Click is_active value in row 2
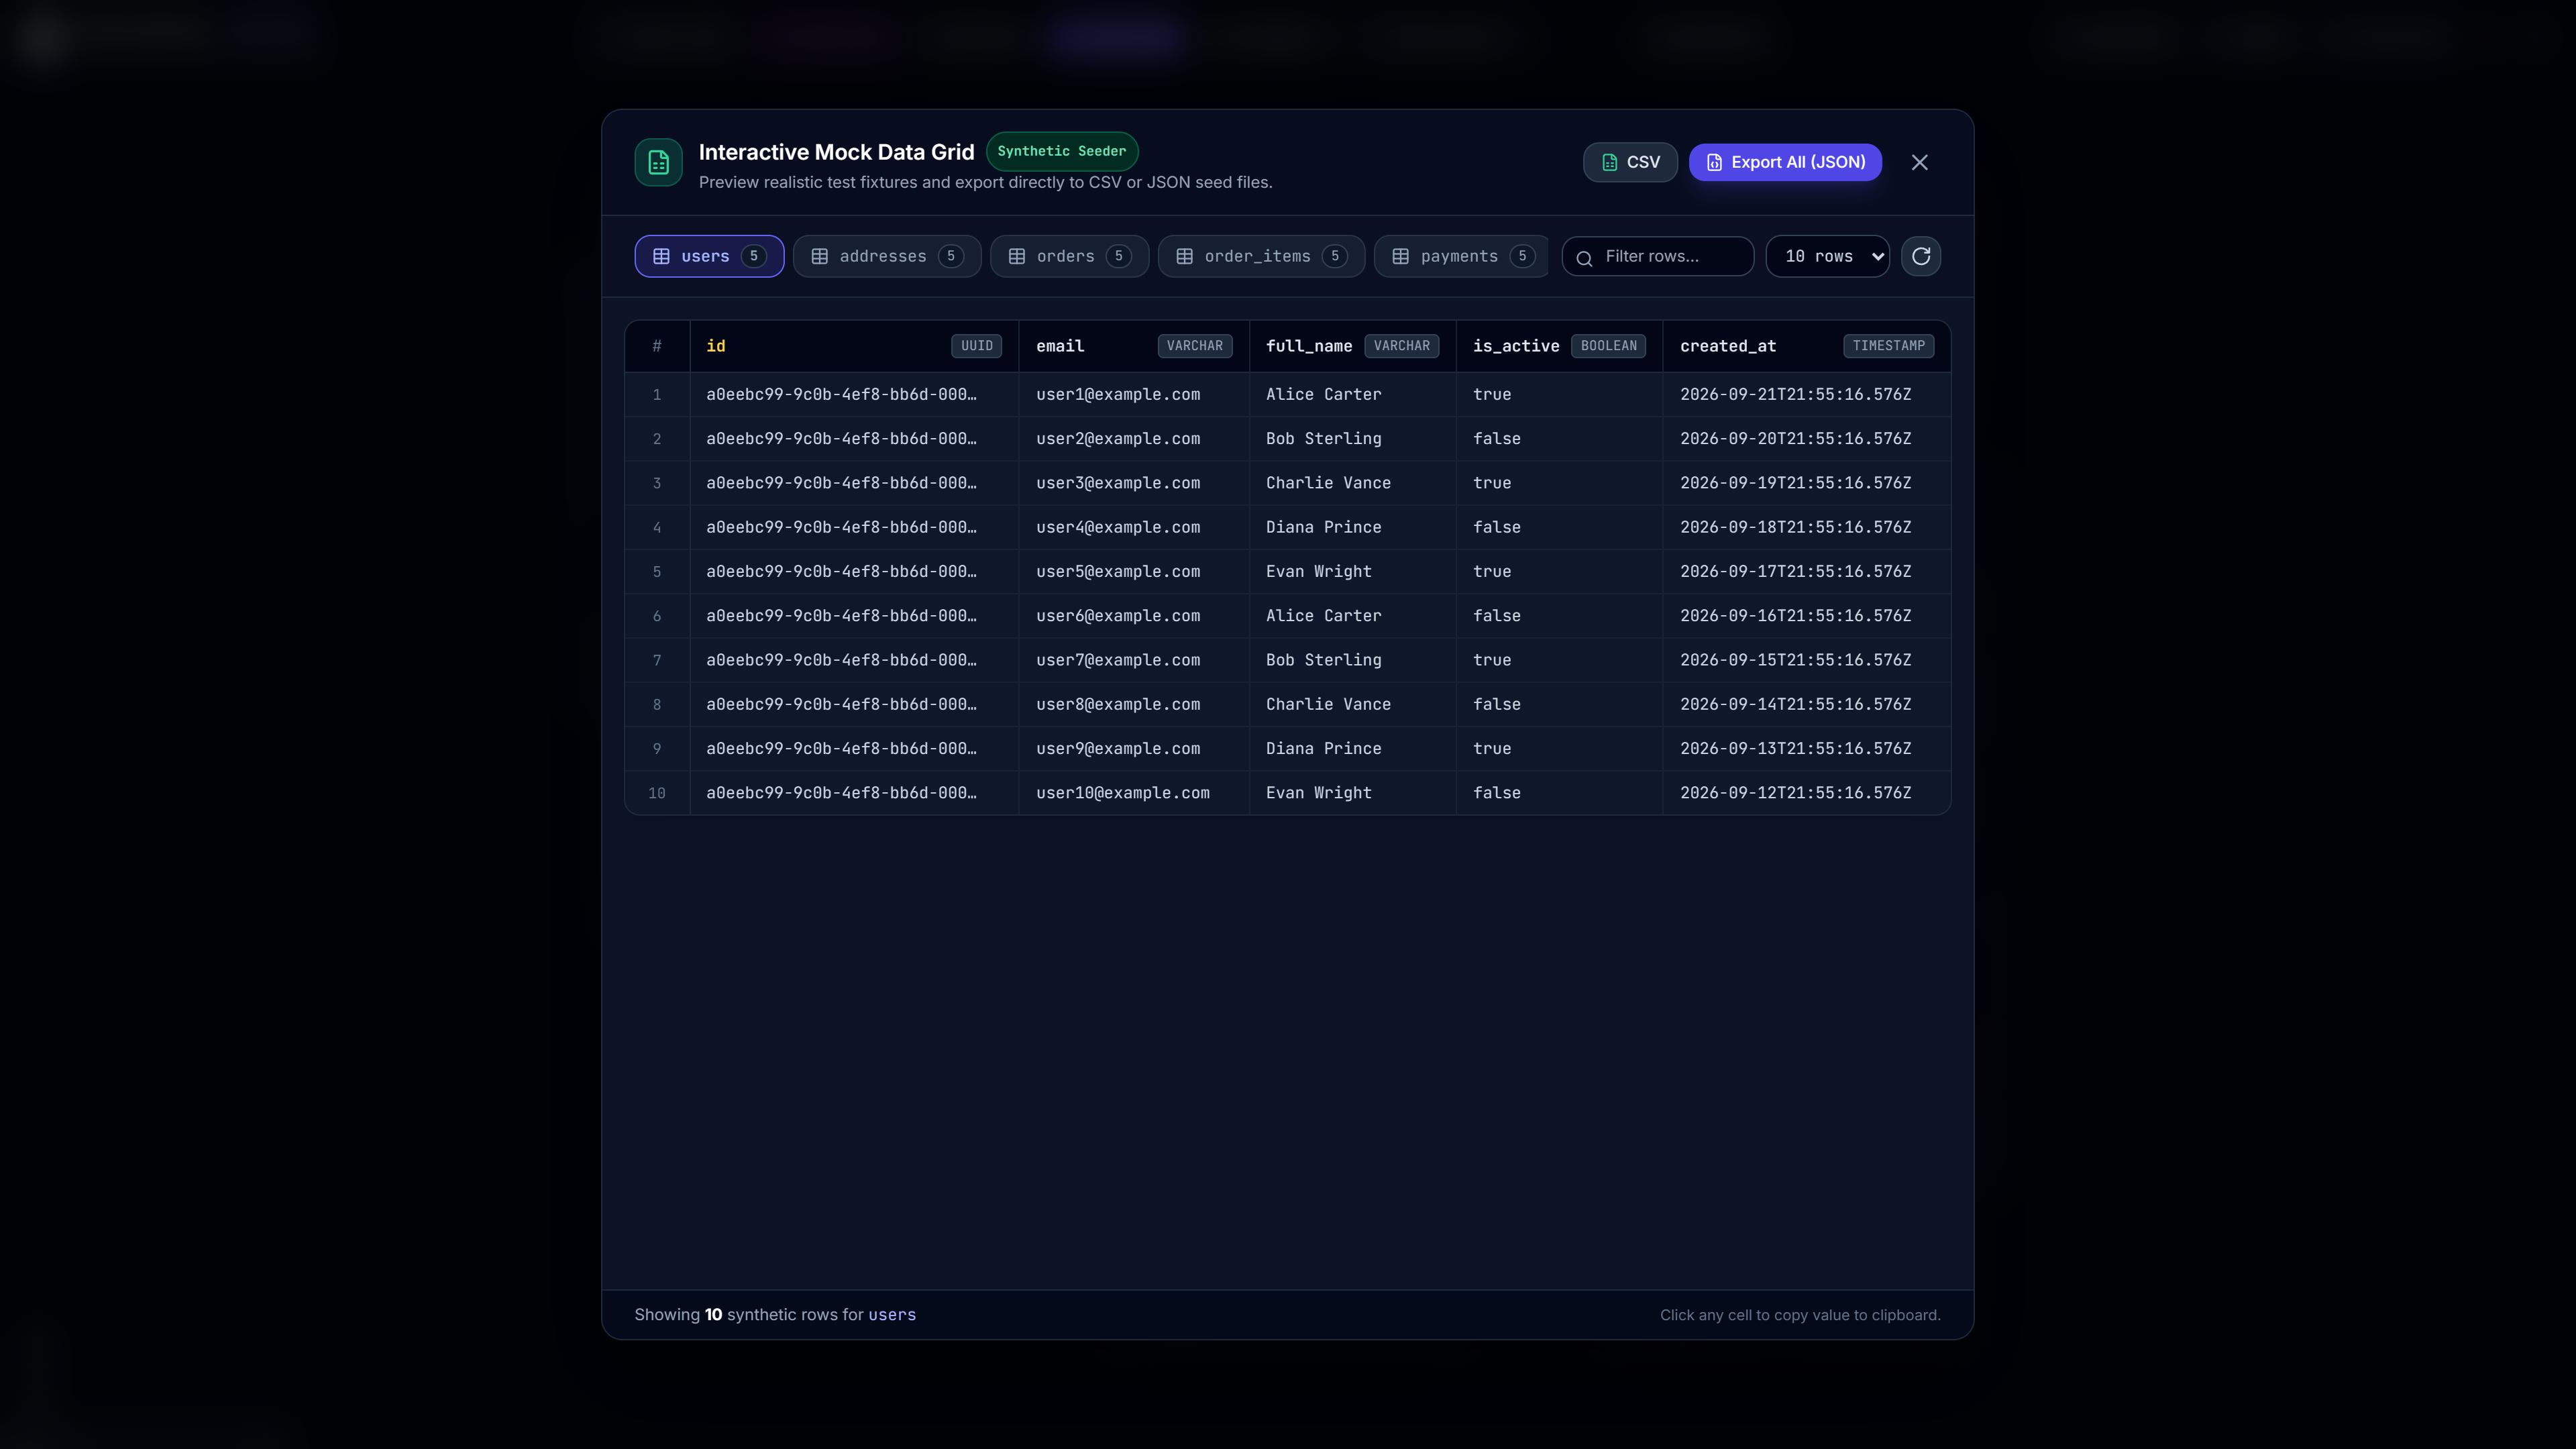 1559,438
